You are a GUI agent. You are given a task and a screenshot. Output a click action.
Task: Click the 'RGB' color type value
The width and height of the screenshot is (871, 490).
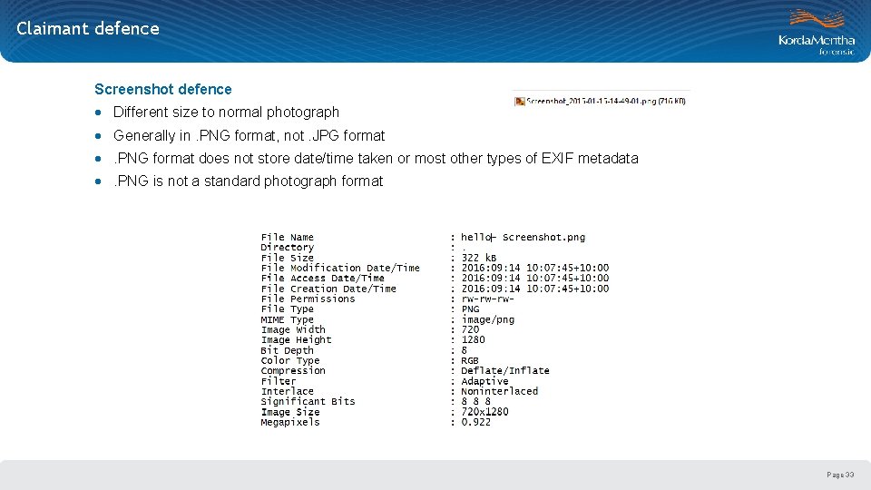pos(470,360)
